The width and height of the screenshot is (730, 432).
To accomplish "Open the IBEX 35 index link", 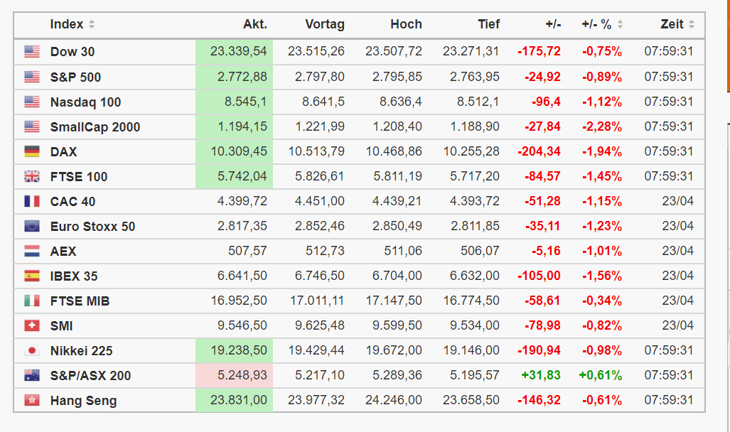I will point(74,276).
